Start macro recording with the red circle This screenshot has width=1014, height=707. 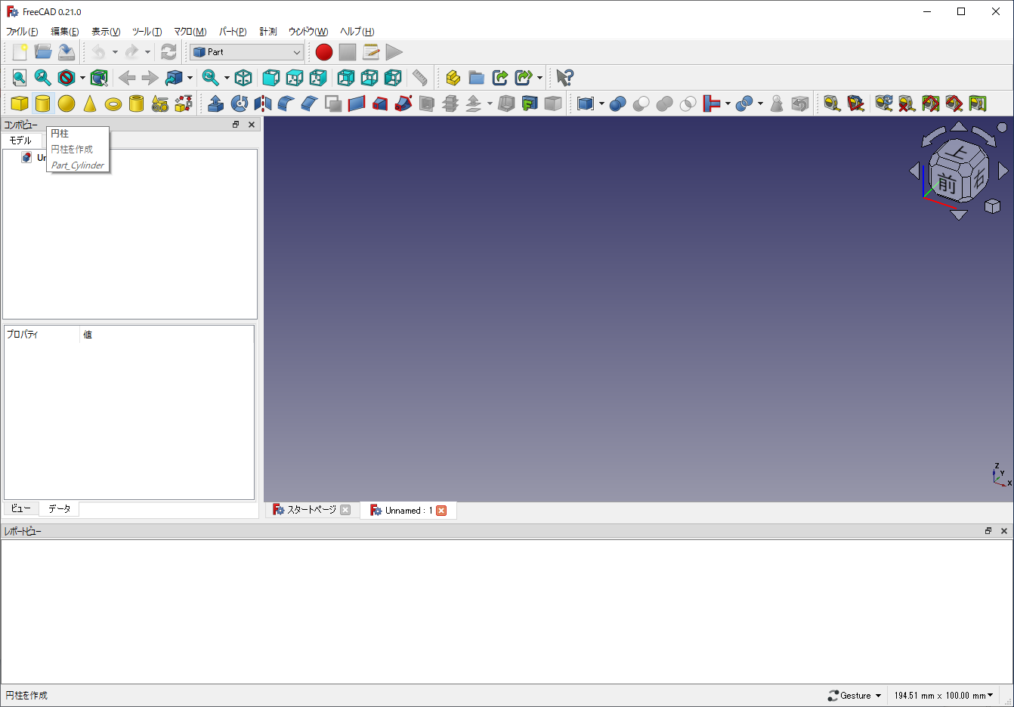pyautogui.click(x=324, y=52)
